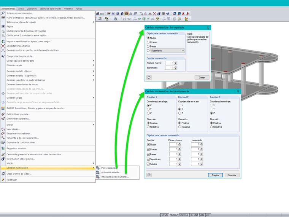The height and width of the screenshot is (217, 289).
Task: Open the Módulos adicionales menu
Action: tap(50, 9)
